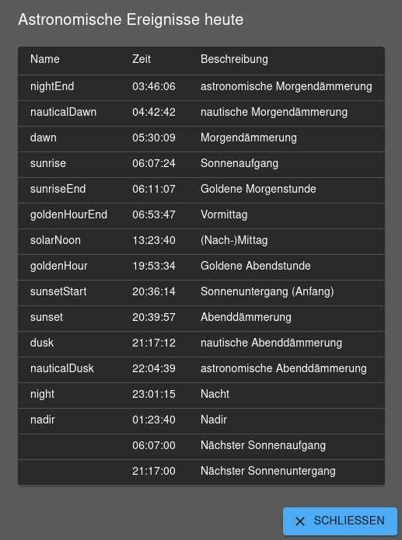This screenshot has width=402, height=540.
Task: Click the SCHLIESSEN button
Action: [x=340, y=521]
